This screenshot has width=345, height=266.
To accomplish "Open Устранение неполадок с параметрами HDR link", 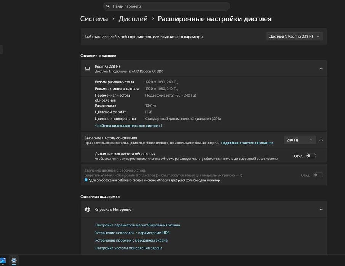I will pos(133,233).
